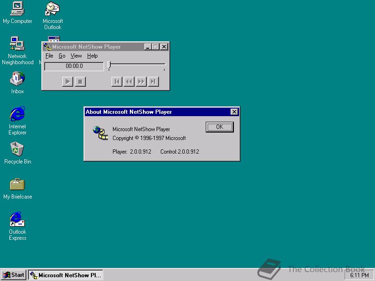The width and height of the screenshot is (375, 281).
Task: Click the NetShow globe-and-film icon in About dialog
Action: (x=100, y=133)
